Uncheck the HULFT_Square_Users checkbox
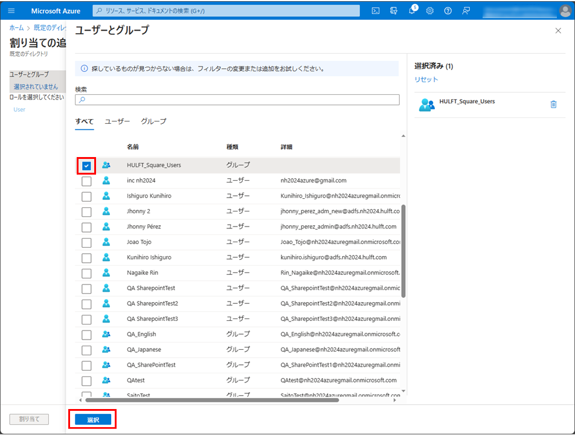The height and width of the screenshot is (435, 575). 86,166
